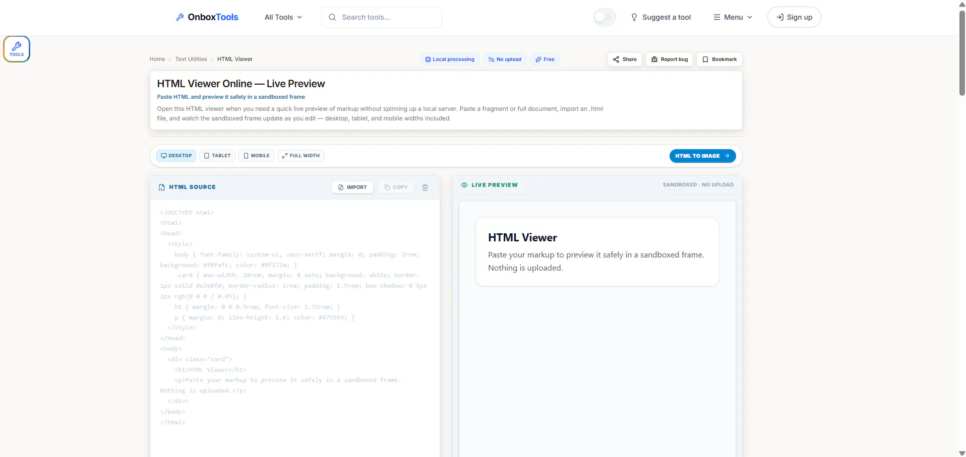
Task: Click the scrollbar down arrow
Action: coord(962,453)
